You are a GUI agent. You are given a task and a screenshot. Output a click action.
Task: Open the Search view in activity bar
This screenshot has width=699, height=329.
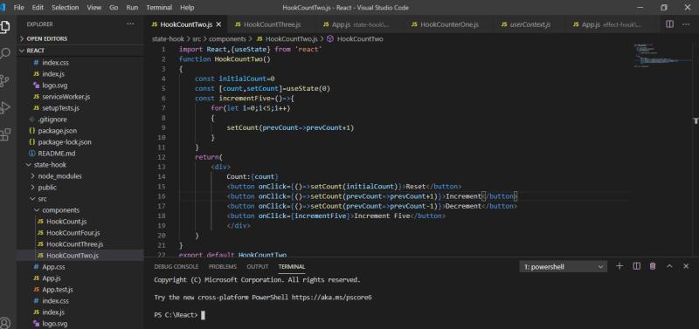[5, 53]
